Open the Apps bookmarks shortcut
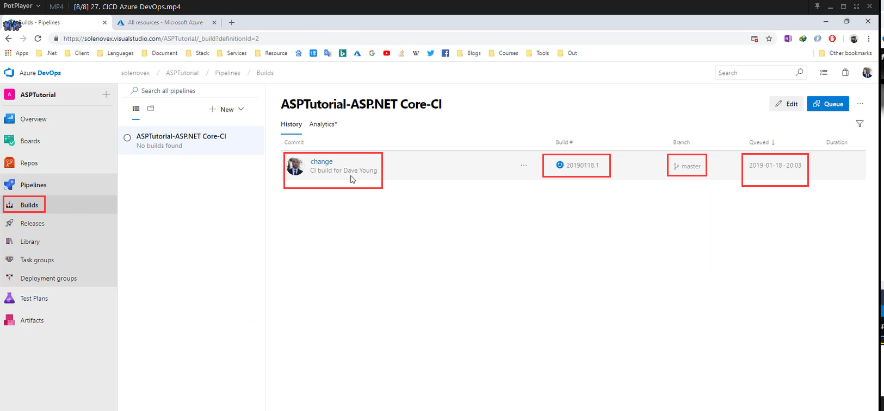The height and width of the screenshot is (411, 884). pyautogui.click(x=16, y=53)
